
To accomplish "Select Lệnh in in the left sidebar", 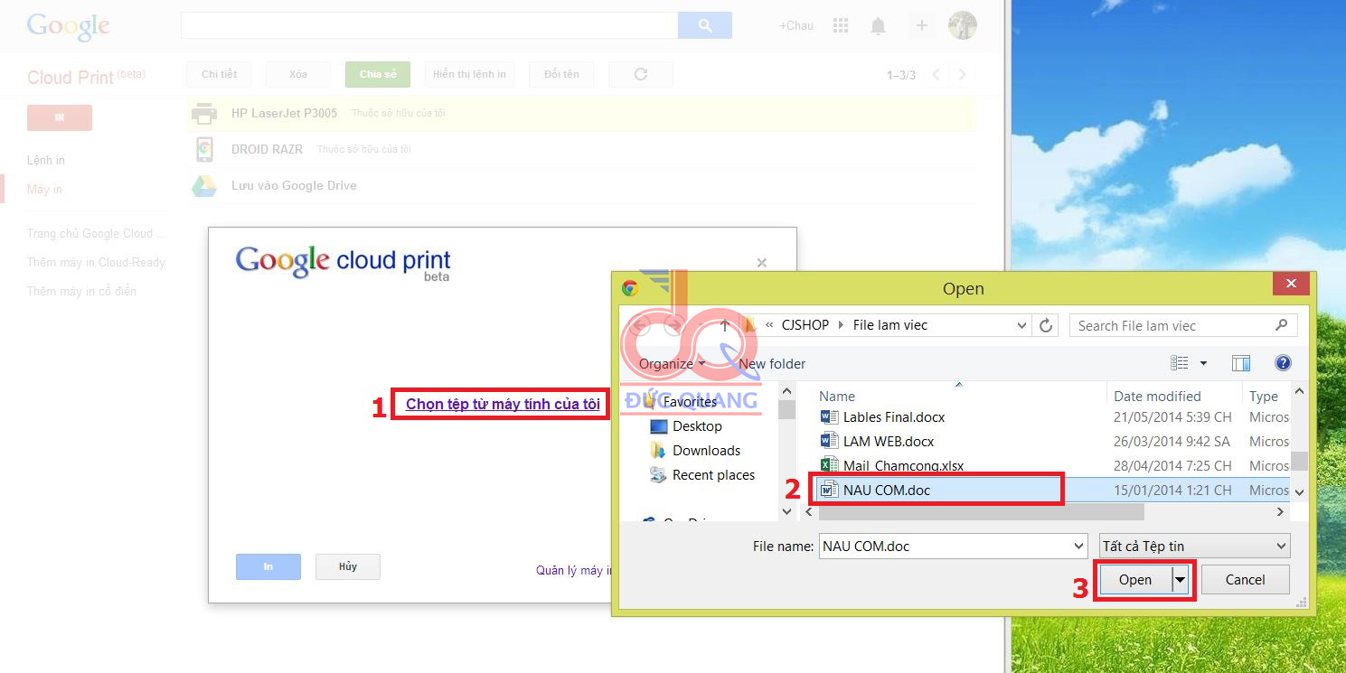I will 46,160.
